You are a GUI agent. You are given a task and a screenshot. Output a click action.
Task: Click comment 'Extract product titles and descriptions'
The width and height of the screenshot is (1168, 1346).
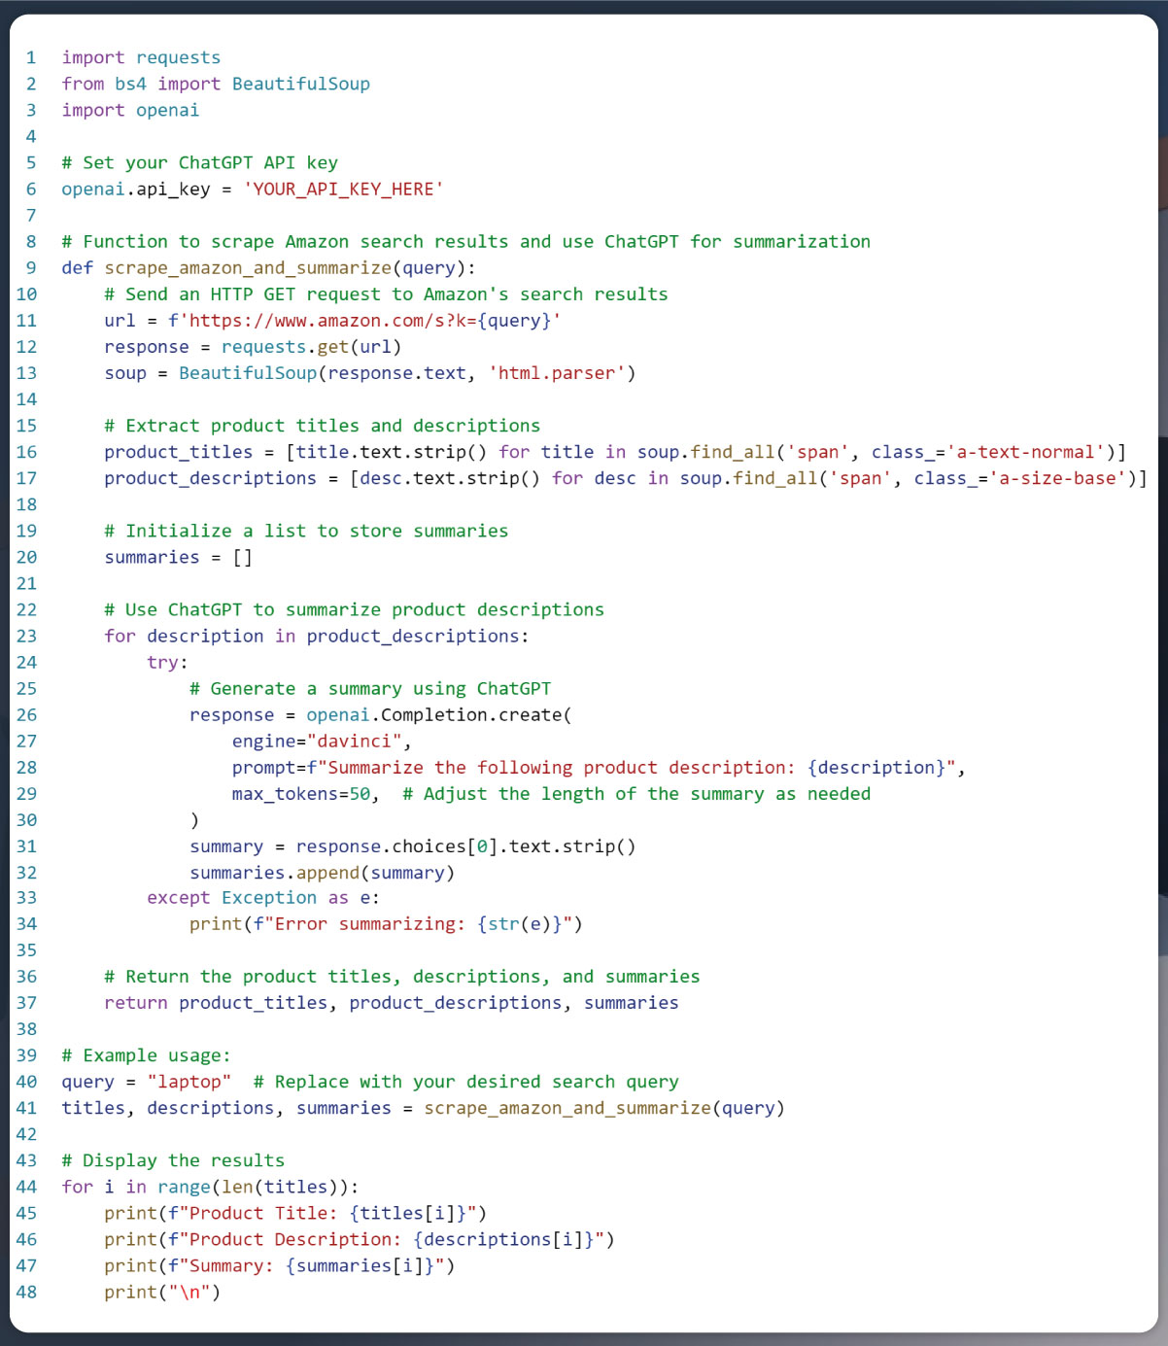[x=322, y=425]
